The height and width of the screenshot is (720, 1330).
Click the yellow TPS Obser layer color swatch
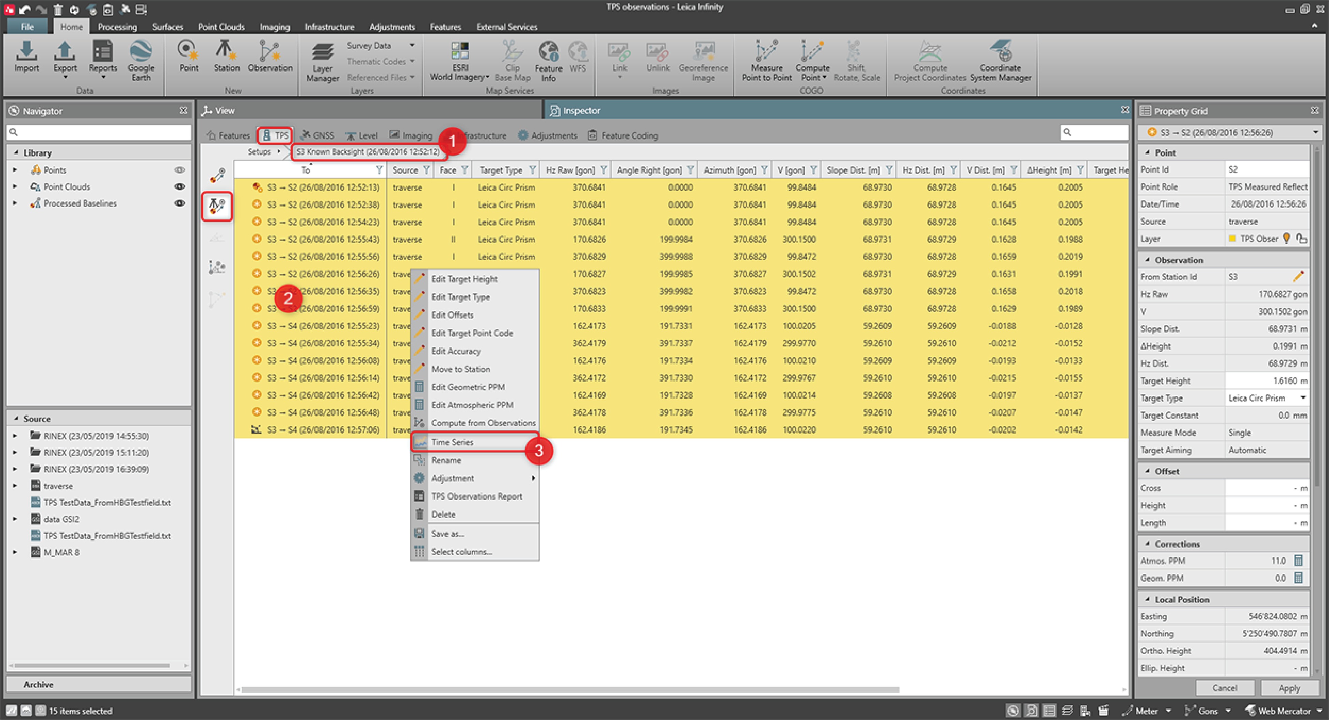coord(1232,238)
